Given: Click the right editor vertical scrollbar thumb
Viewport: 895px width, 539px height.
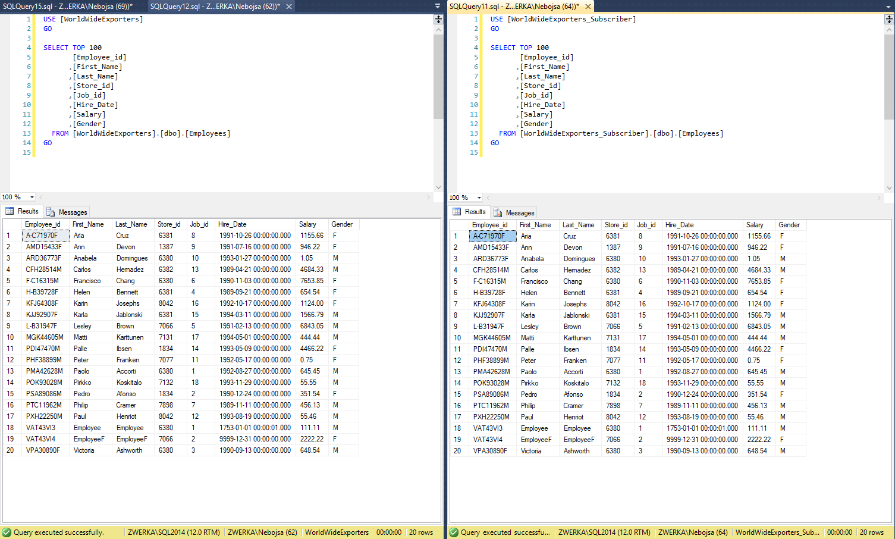Looking at the screenshot, I should click(x=889, y=76).
